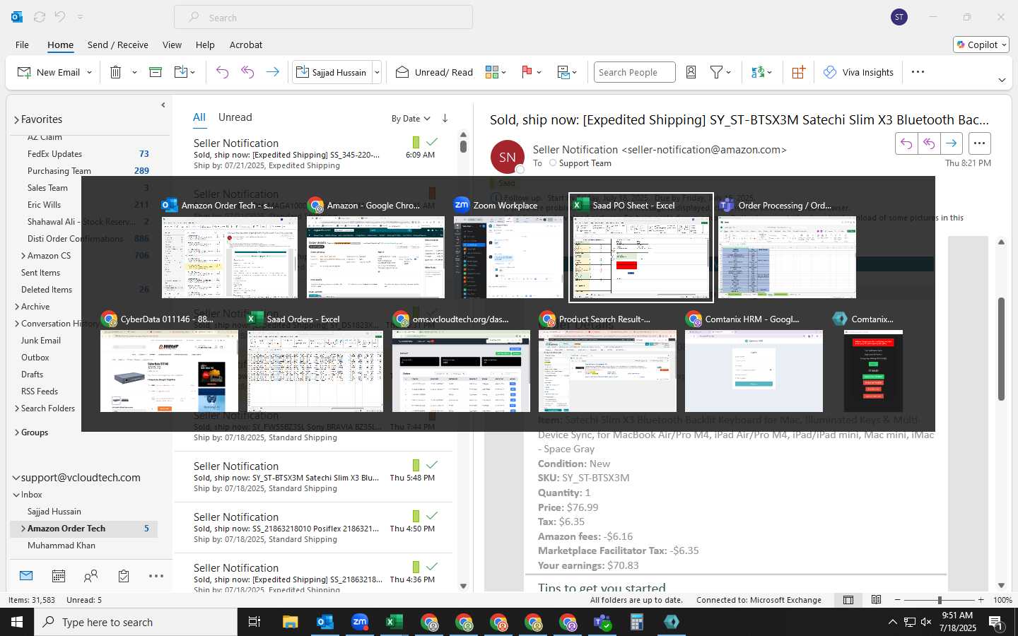Click the Rules icon in ribbon
This screenshot has width=1018, height=636.
[563, 72]
